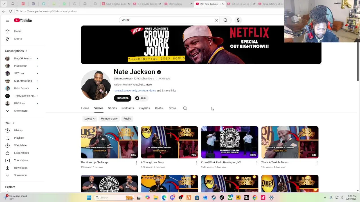Viewport: 360px width, 202px height.
Task: Open A Young Love Story thumbnail
Action: (x=170, y=142)
